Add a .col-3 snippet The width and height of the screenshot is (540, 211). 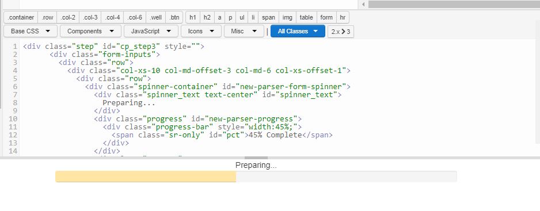coord(90,17)
